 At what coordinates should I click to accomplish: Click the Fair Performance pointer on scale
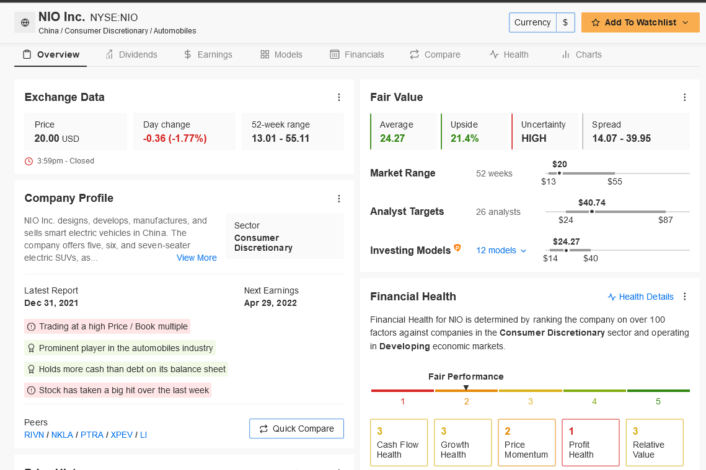(466, 388)
